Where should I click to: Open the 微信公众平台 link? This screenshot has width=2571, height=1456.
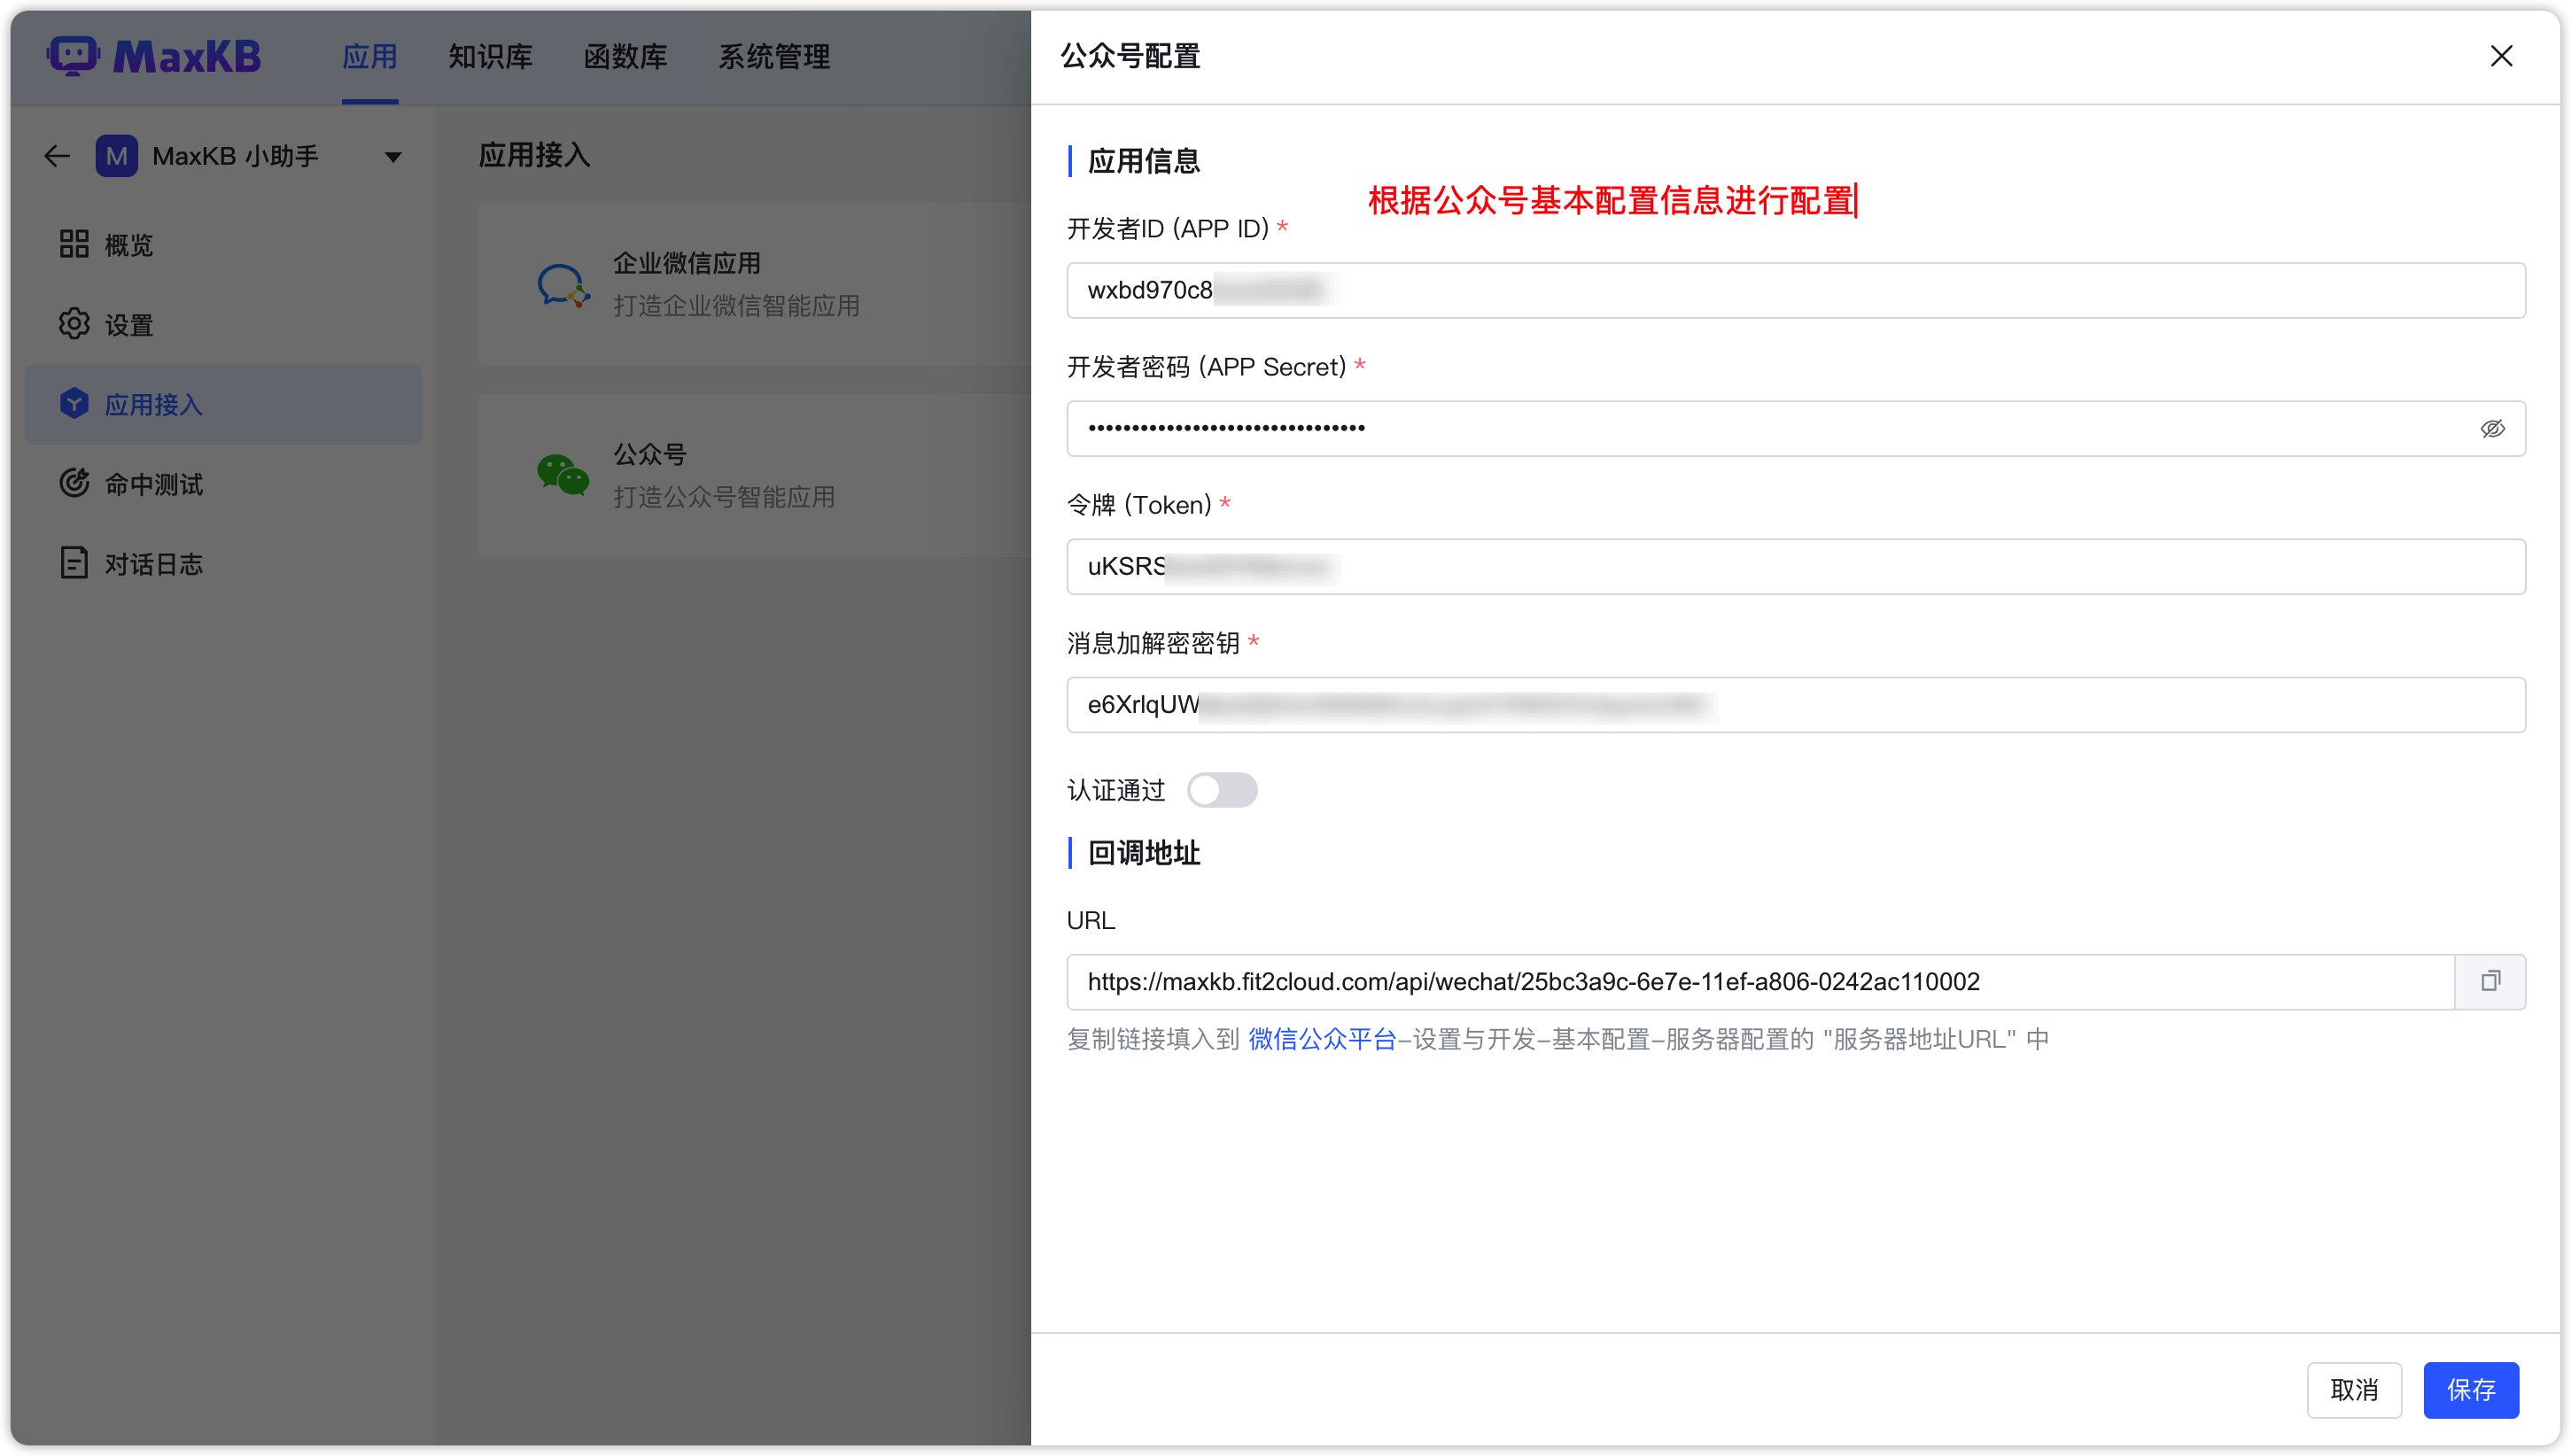coord(1322,1039)
